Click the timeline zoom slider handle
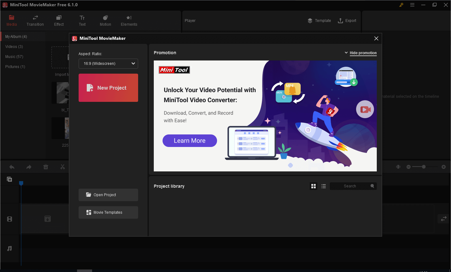 pos(424,167)
